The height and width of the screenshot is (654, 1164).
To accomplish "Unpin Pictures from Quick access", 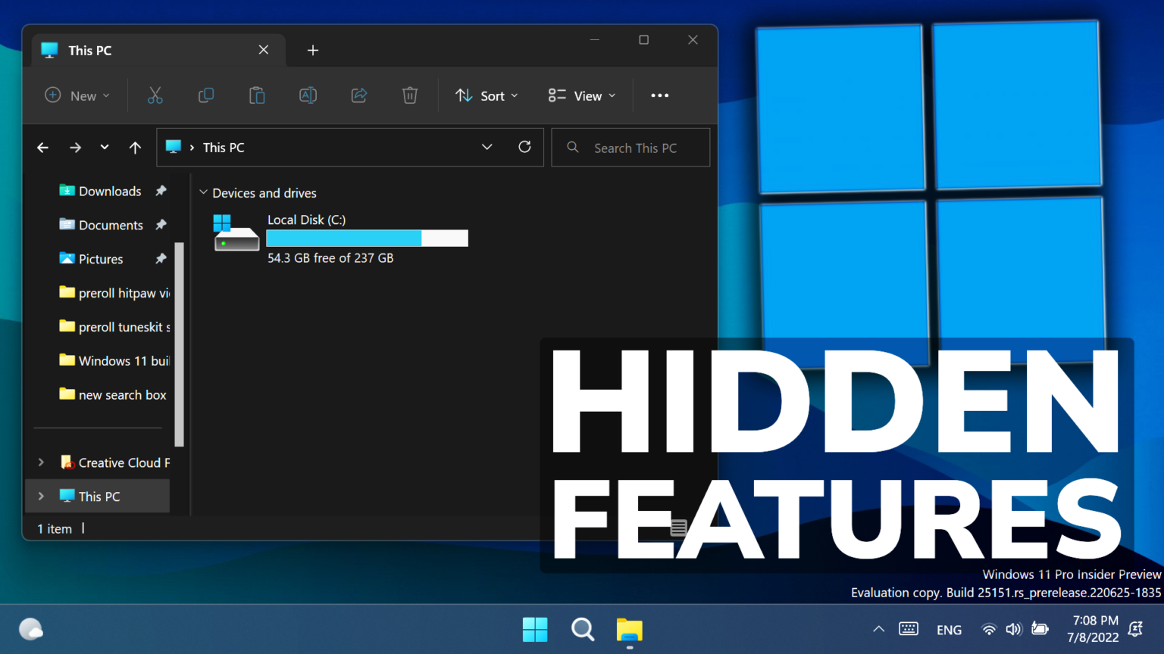I will click(161, 259).
